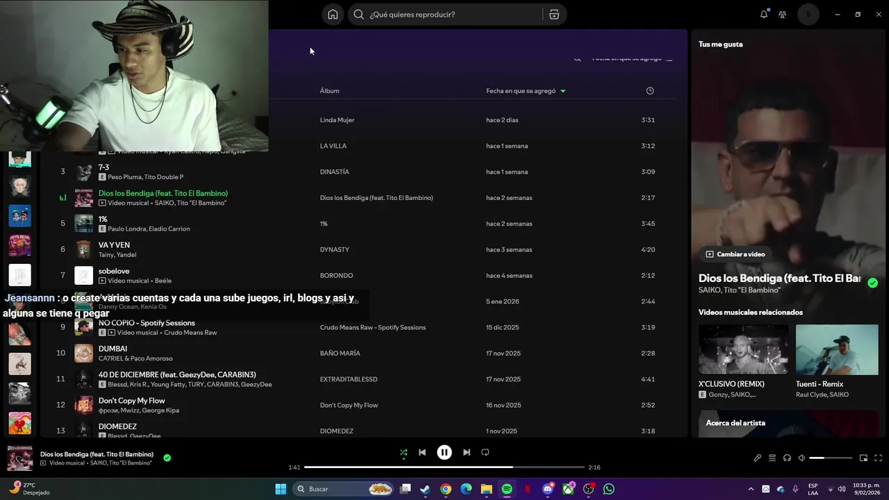The height and width of the screenshot is (500, 889).
Task: Enter fullscreen view icon
Action: [878, 458]
